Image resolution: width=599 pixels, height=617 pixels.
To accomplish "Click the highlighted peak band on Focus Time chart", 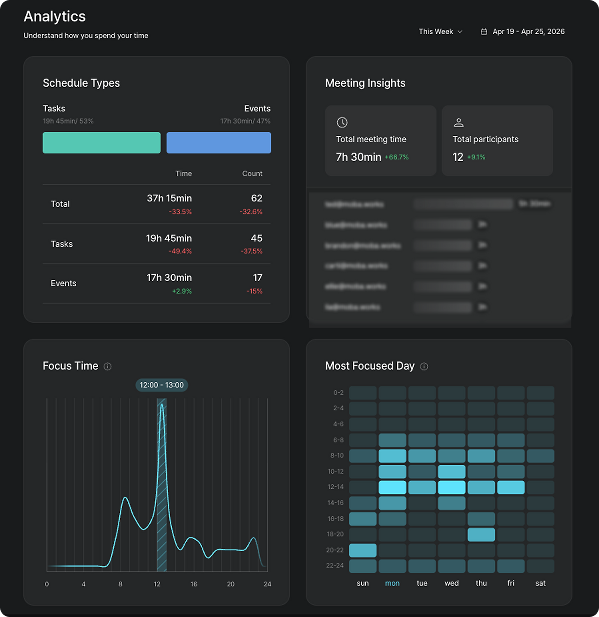I will tap(162, 484).
